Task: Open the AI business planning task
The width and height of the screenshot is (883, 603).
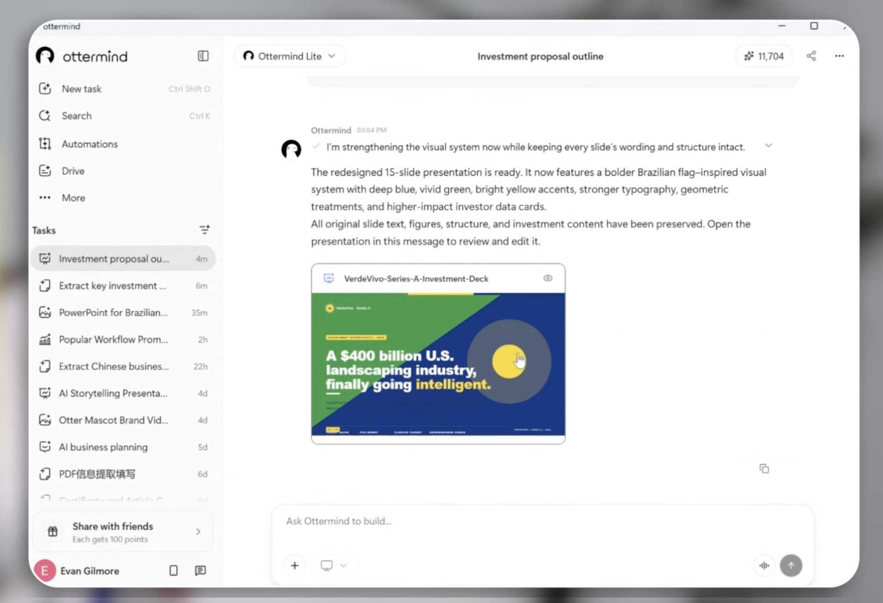Action: 123,447
